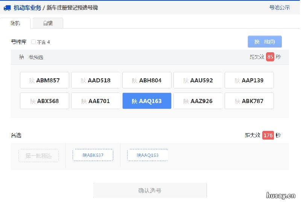Click the 85 seconds countdown badge
Image resolution: width=301 pixels, height=202 pixels.
click(270, 57)
